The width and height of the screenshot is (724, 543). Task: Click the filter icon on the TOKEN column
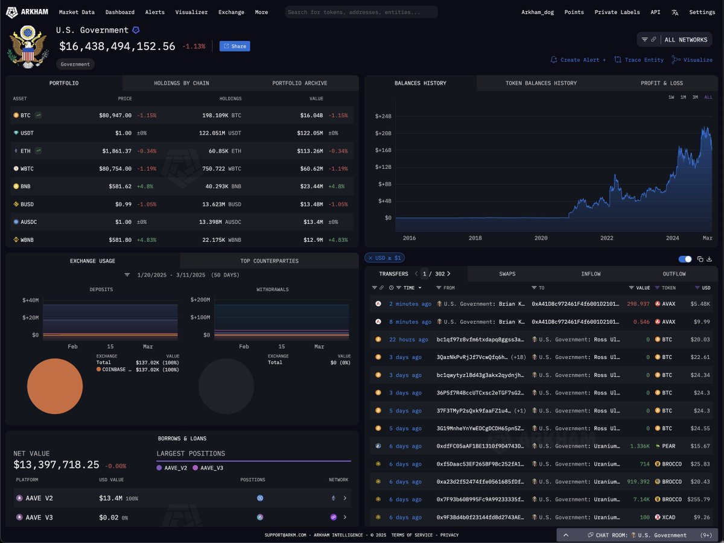click(x=657, y=288)
